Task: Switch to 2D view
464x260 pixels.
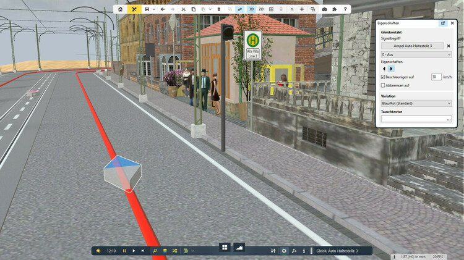Action: point(261,9)
